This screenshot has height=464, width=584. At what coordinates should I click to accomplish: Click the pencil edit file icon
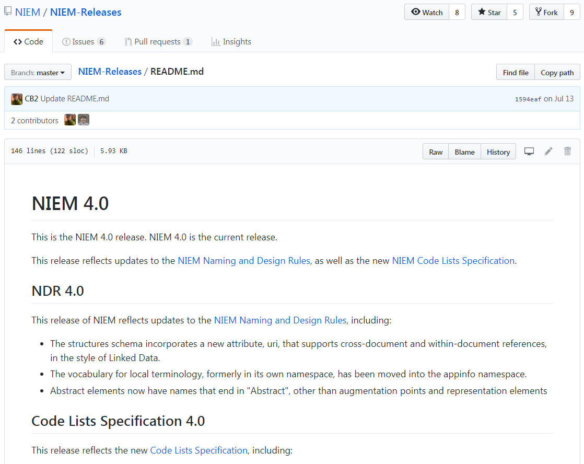point(548,152)
